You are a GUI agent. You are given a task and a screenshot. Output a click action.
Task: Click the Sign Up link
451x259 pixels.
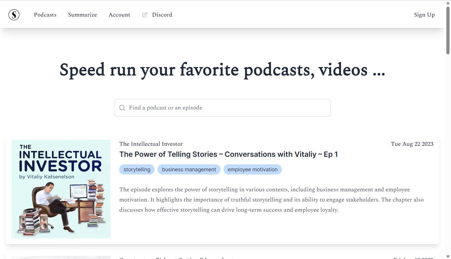tap(424, 15)
